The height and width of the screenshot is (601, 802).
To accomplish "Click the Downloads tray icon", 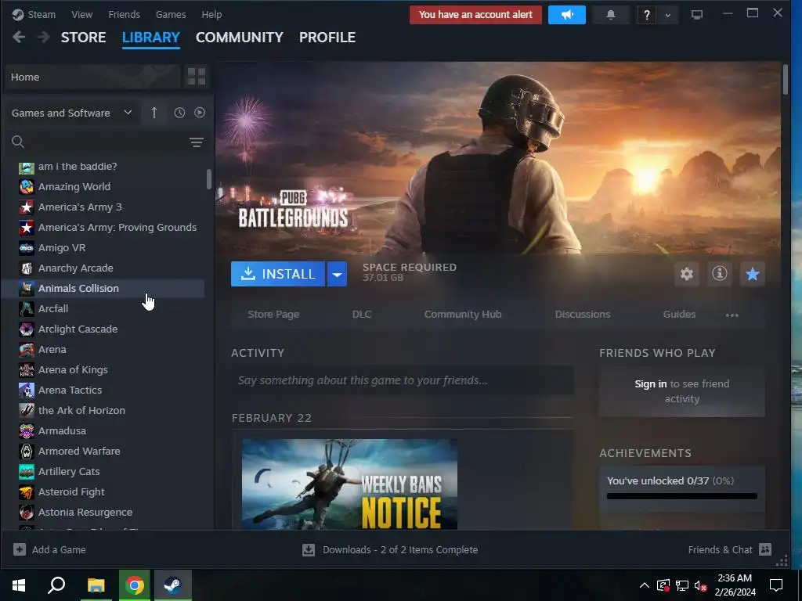I will (309, 550).
